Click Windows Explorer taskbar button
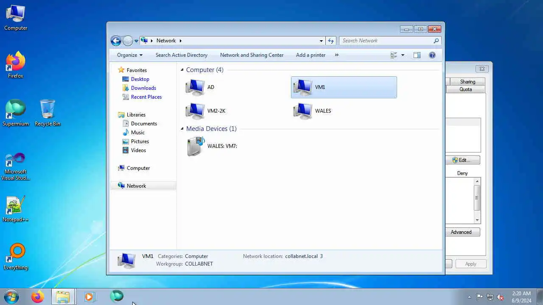The width and height of the screenshot is (543, 305). point(63,297)
